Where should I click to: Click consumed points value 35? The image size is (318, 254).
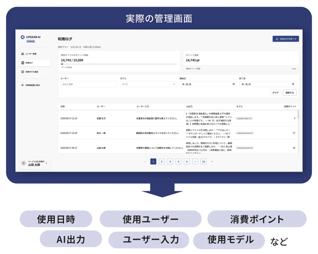tap(294, 148)
